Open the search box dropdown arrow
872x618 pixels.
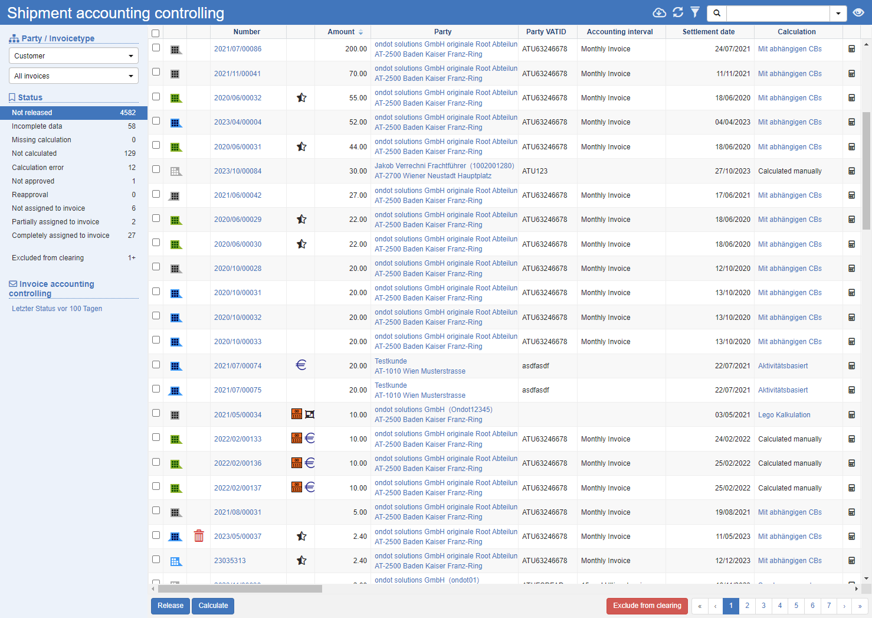pyautogui.click(x=838, y=13)
